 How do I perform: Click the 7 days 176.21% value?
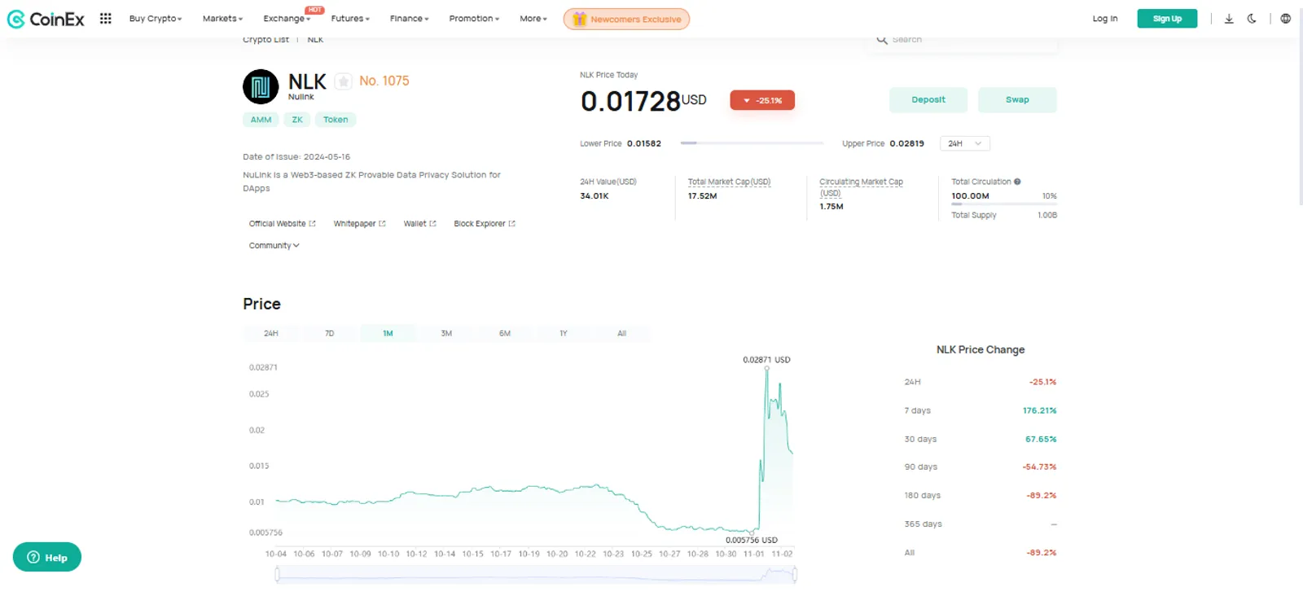click(1039, 410)
